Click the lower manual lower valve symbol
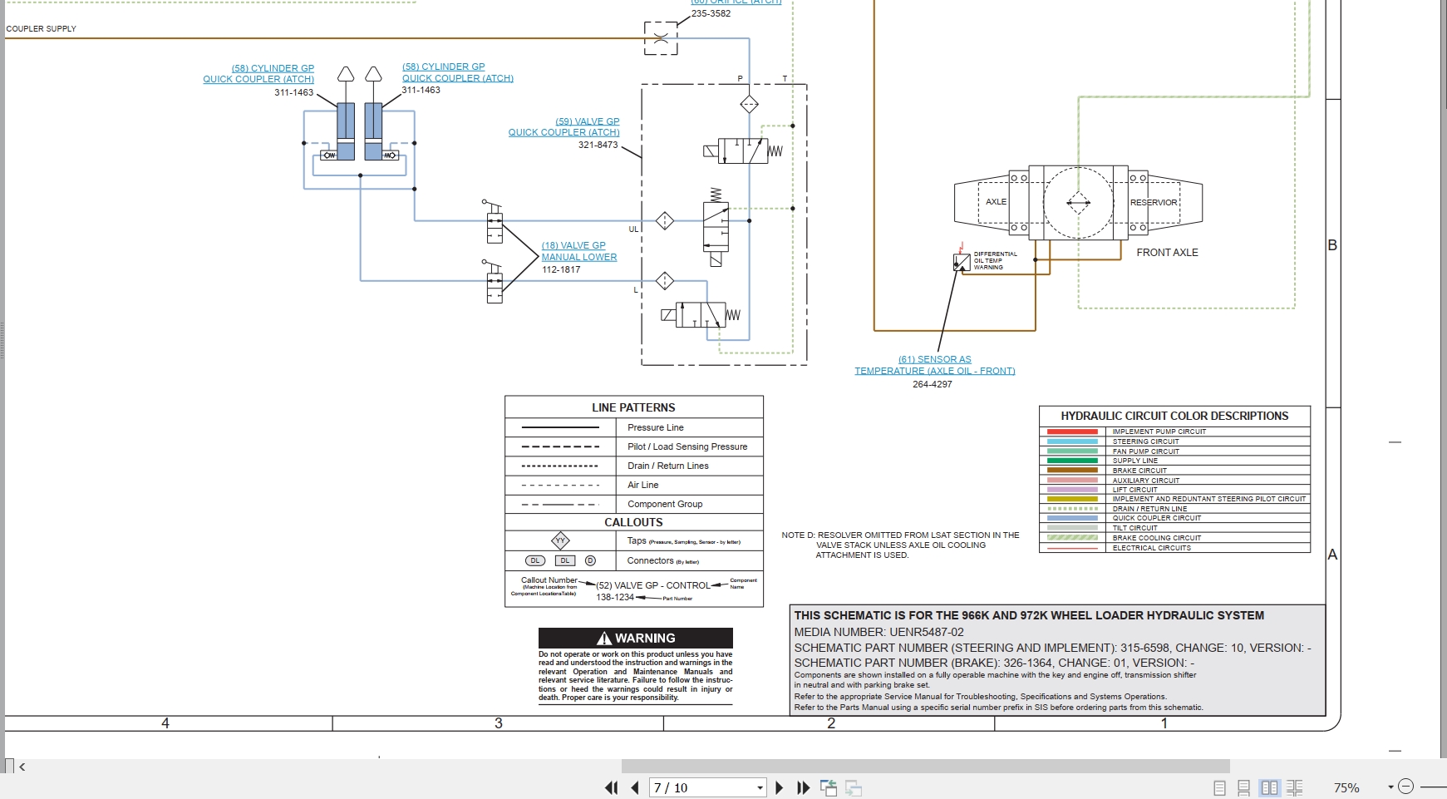This screenshot has height=799, width=1447. (x=494, y=282)
